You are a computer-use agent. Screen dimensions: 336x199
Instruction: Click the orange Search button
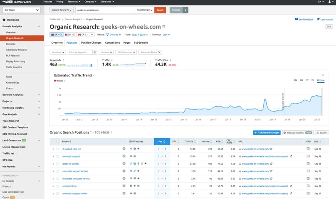(160, 10)
